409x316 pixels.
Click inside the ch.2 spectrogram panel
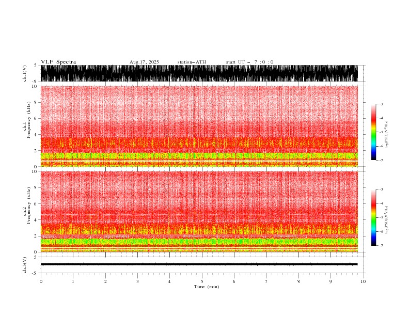[x=199, y=212]
